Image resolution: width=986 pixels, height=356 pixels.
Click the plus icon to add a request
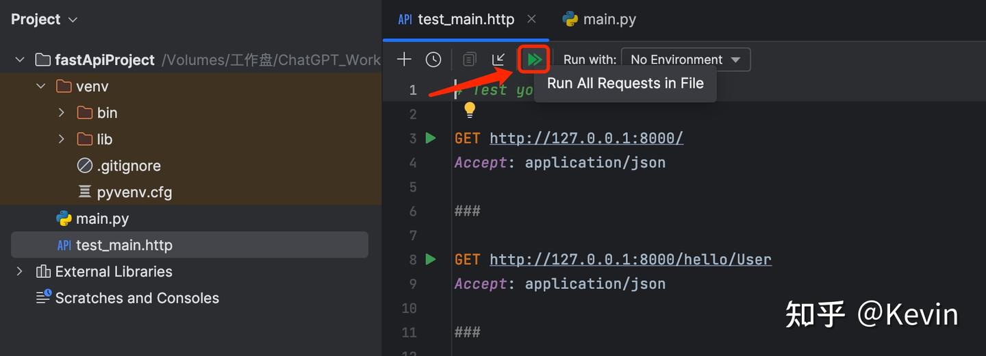tap(404, 60)
